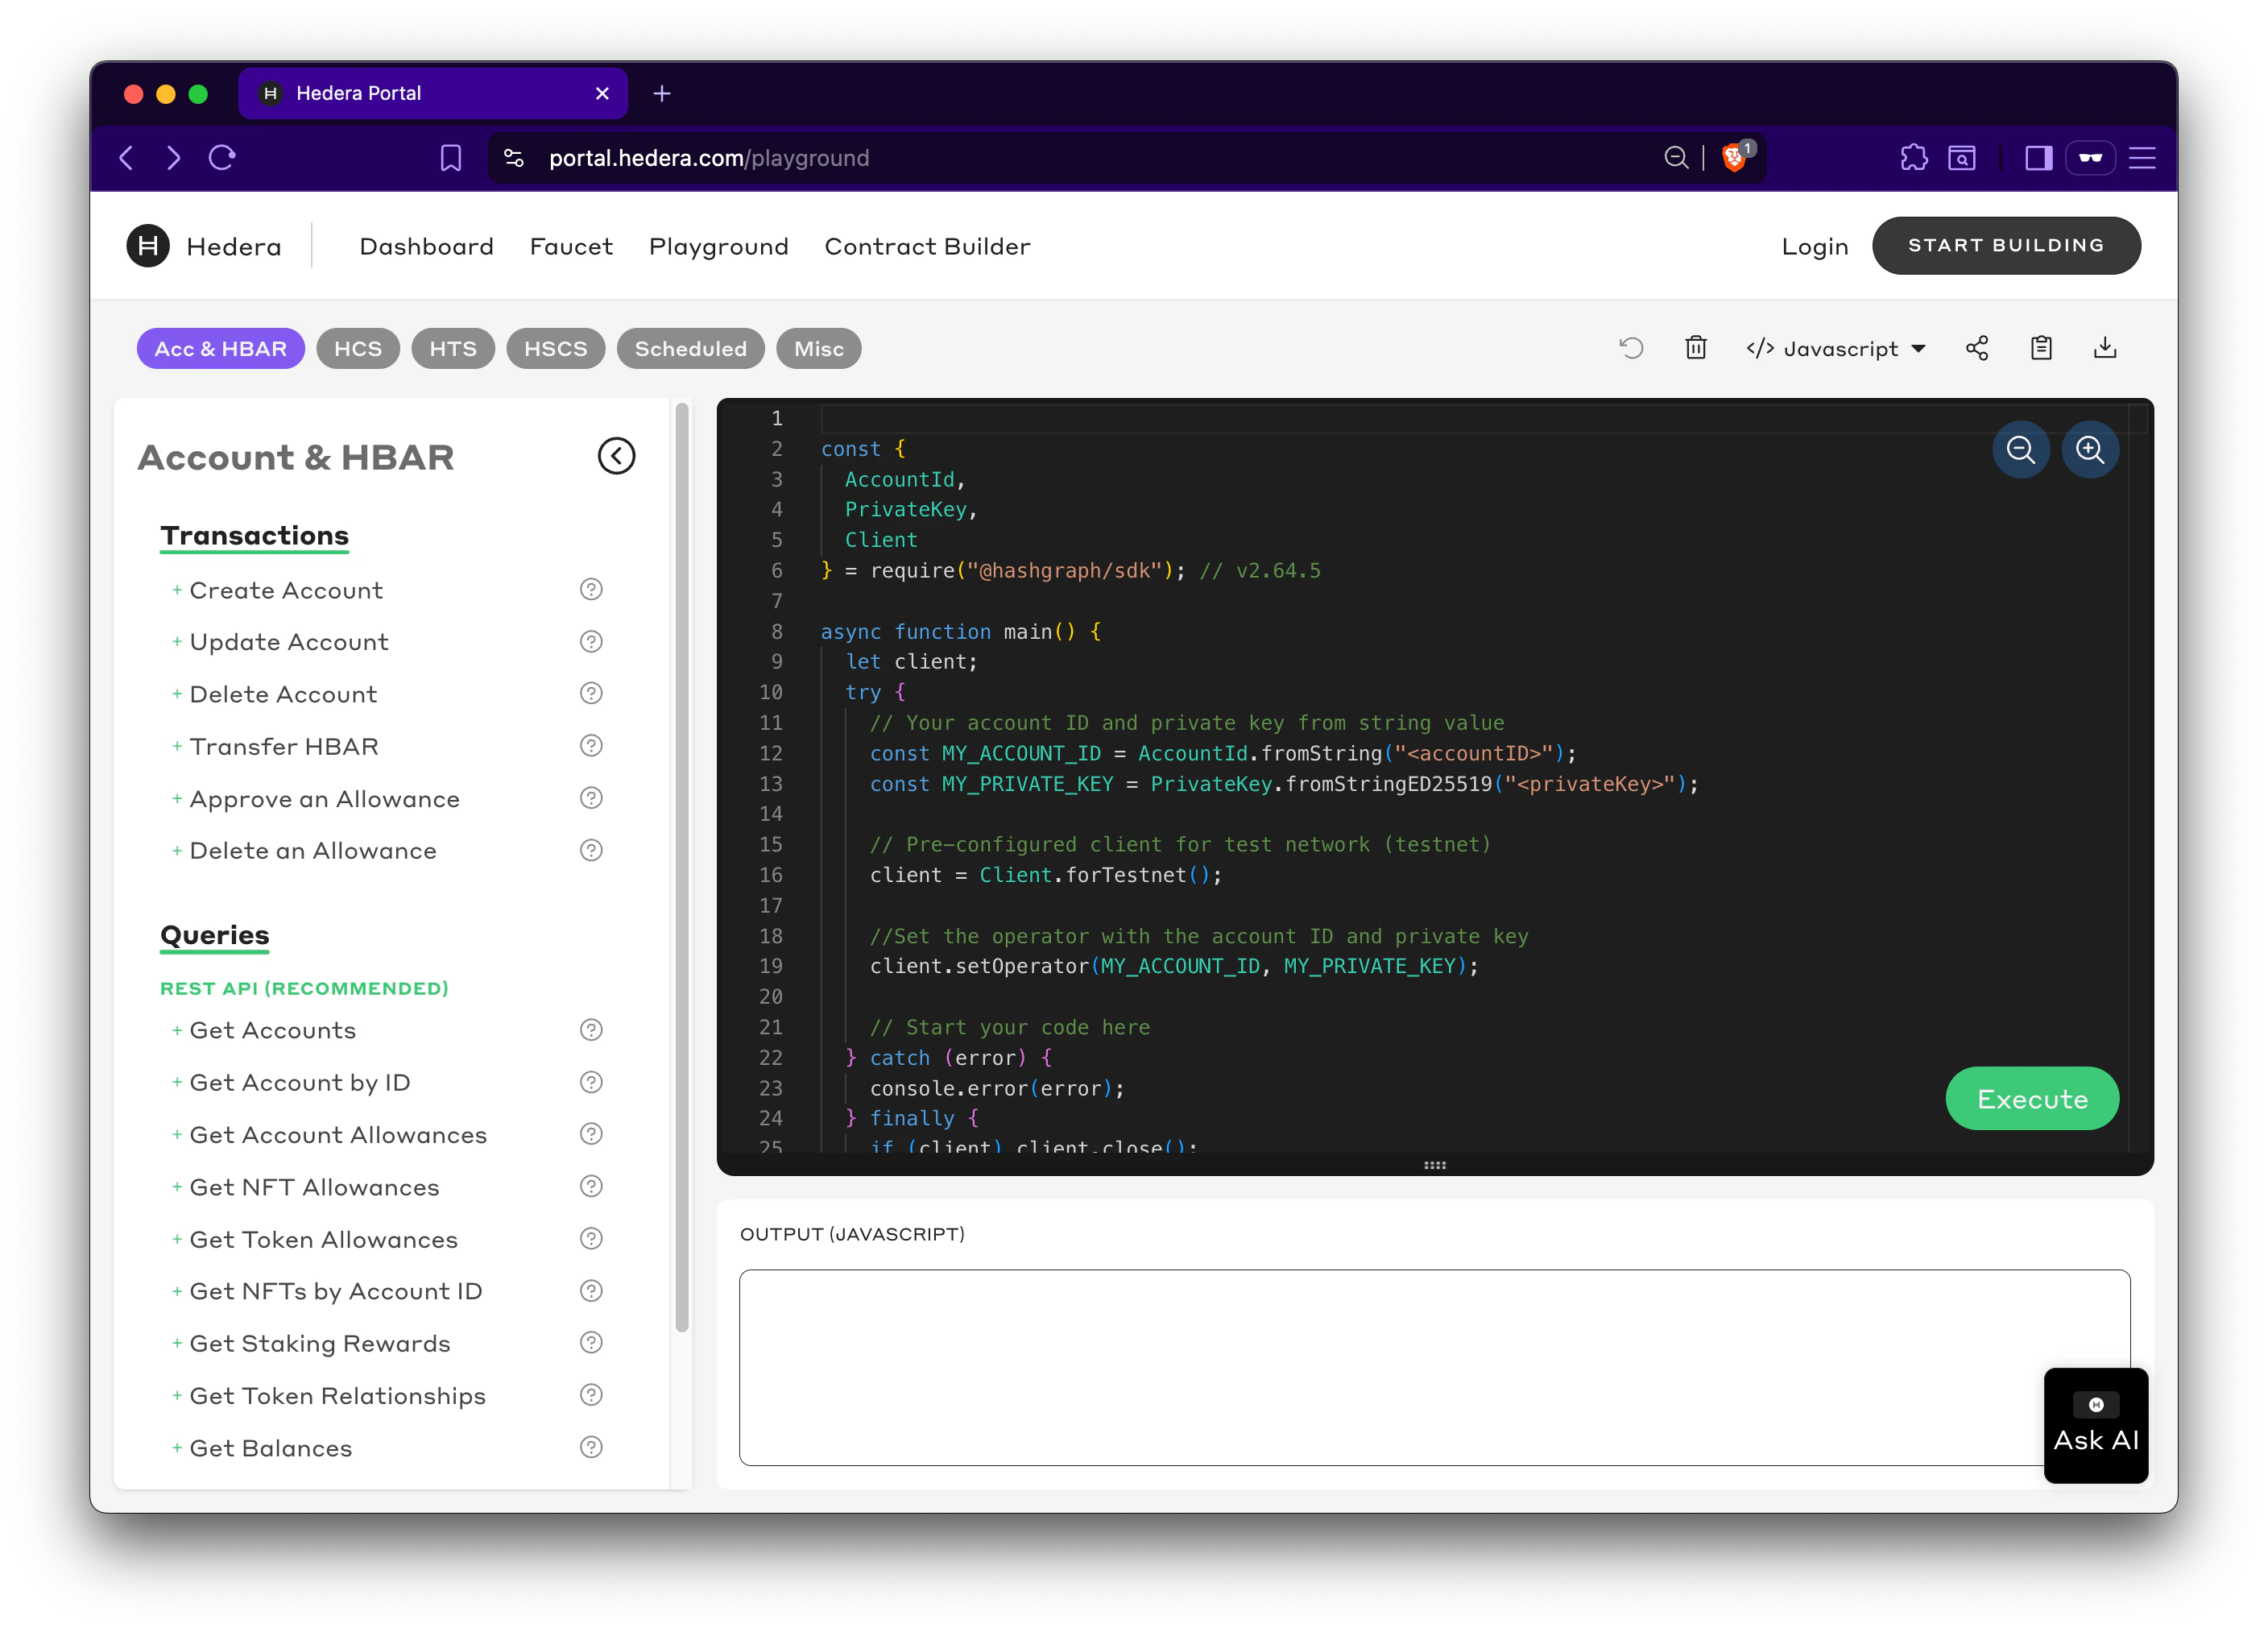Share the playground using the share icon
Image resolution: width=2268 pixels, height=1632 pixels.
[1977, 348]
